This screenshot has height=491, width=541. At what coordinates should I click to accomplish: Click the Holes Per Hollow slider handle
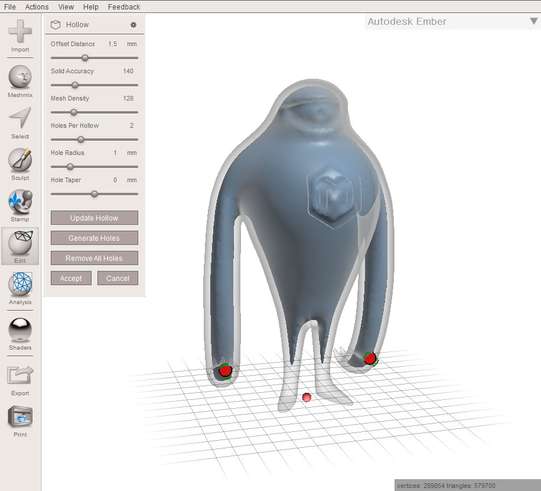coord(81,140)
